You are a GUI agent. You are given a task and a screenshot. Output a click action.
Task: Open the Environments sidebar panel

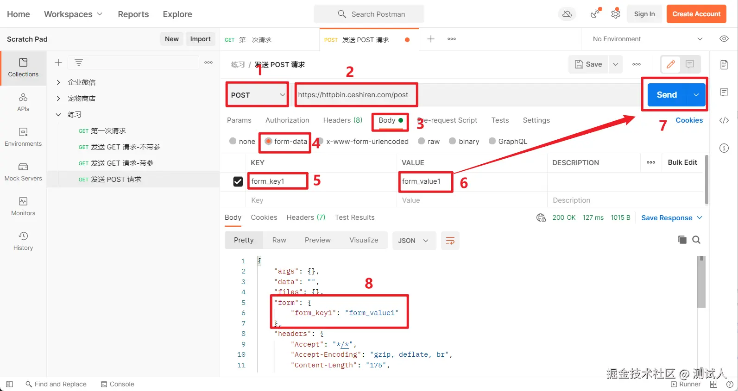click(x=23, y=137)
